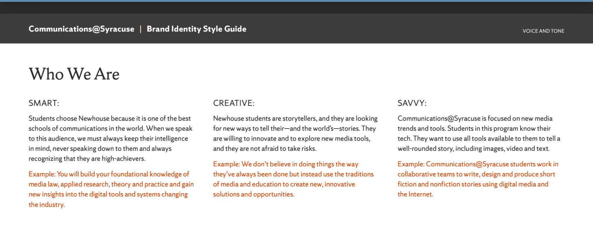Click the paragraph beginning Students choose Newhouse

(110, 139)
